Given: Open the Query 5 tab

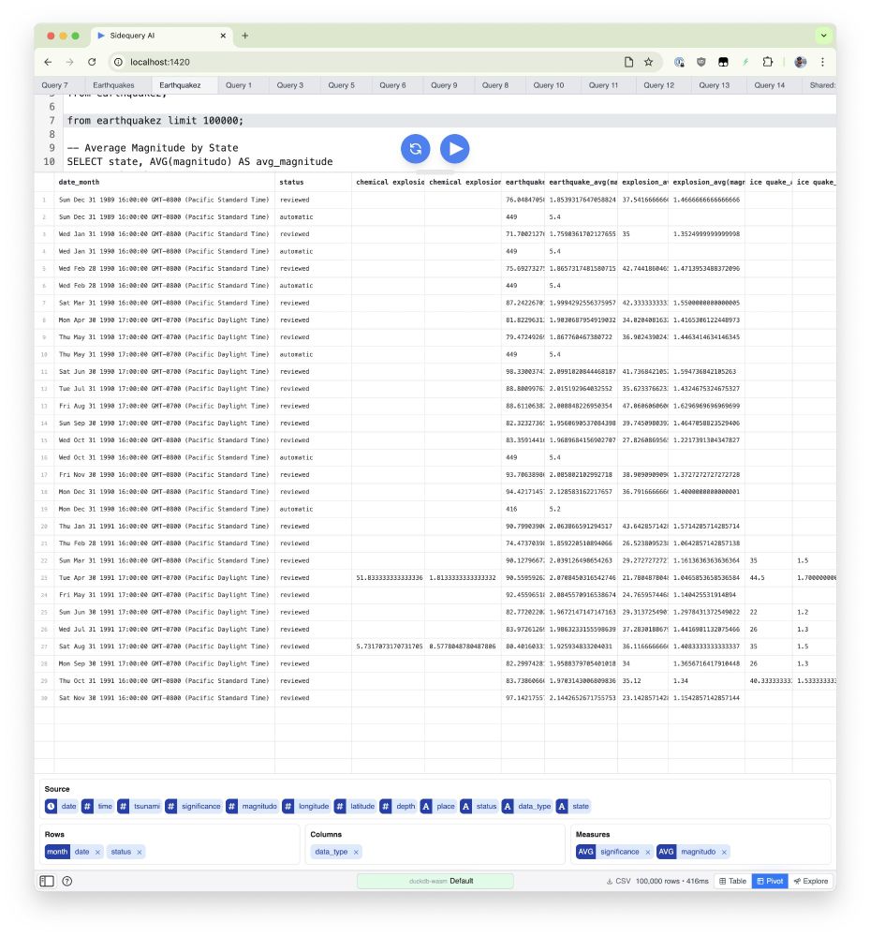Looking at the screenshot, I should (x=342, y=85).
